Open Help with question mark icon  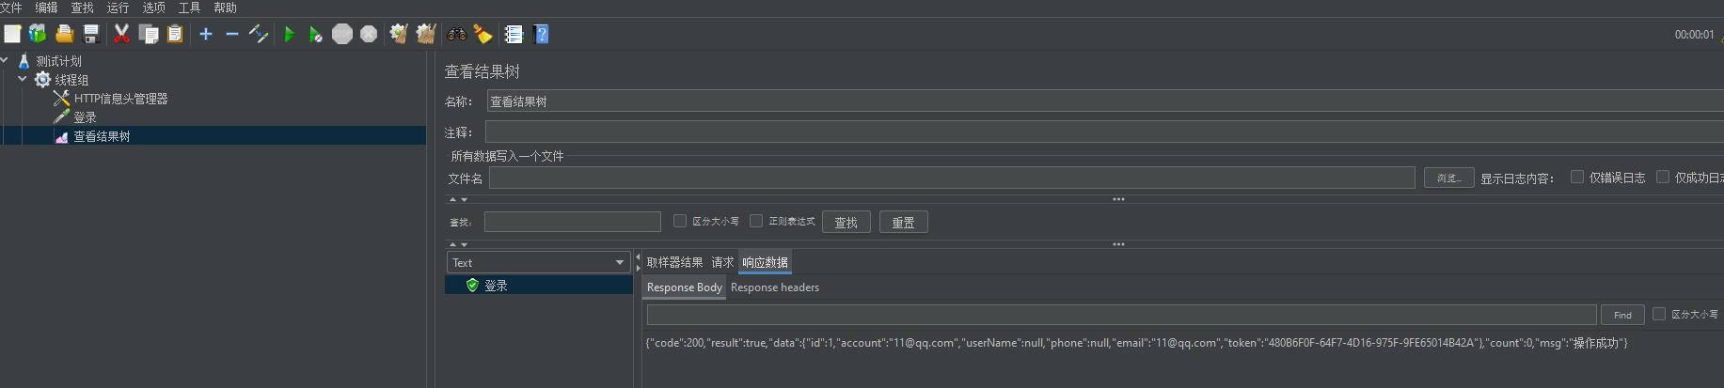(x=541, y=34)
